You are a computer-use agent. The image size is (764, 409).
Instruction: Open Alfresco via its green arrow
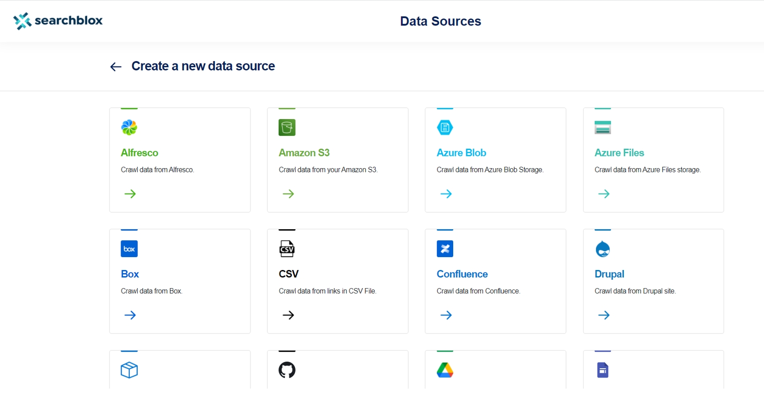(x=130, y=194)
